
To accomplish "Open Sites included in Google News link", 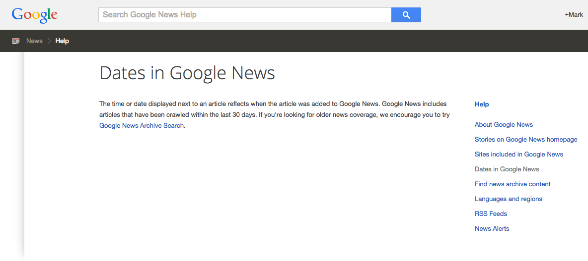I will (x=519, y=155).
